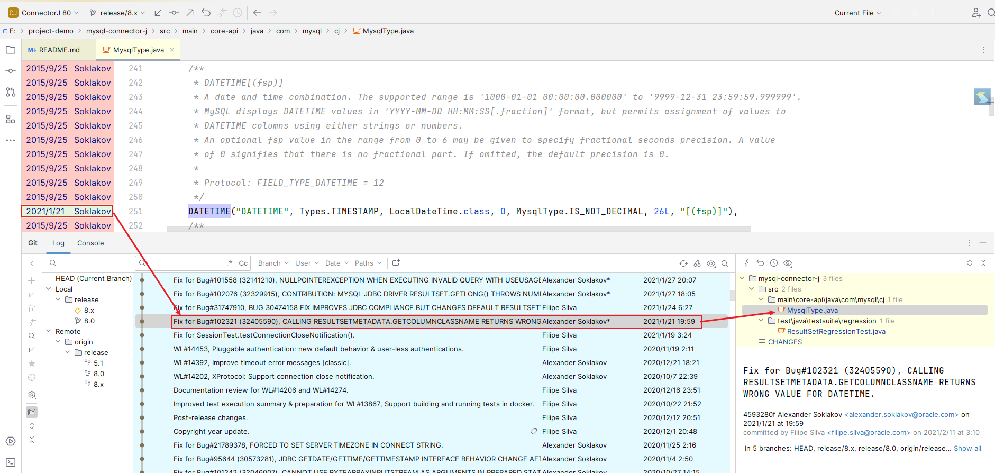Open the Paths filter dropdown
The image size is (995, 473).
[x=368, y=263]
